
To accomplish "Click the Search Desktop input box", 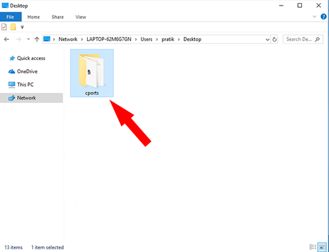I will point(300,39).
